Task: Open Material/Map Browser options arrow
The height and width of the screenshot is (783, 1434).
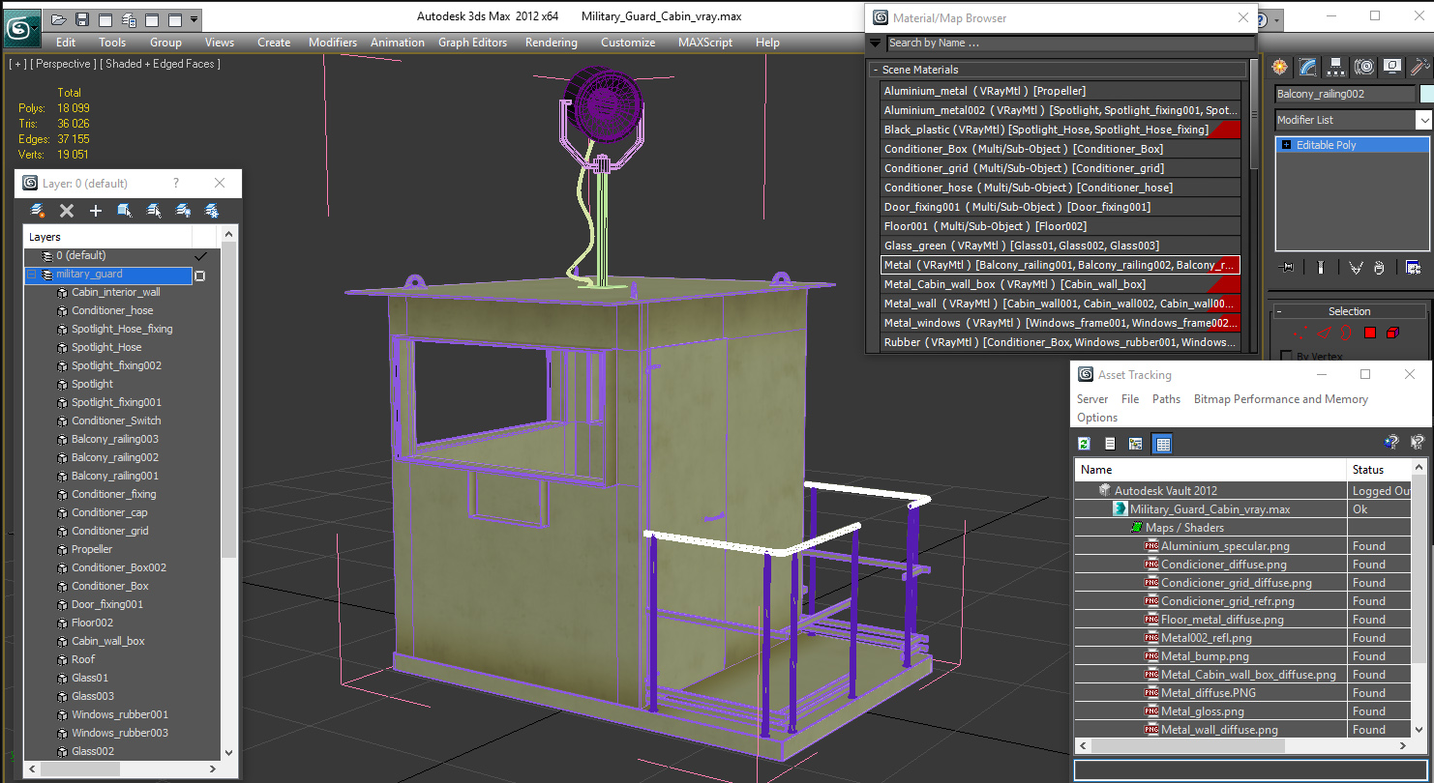Action: click(876, 43)
